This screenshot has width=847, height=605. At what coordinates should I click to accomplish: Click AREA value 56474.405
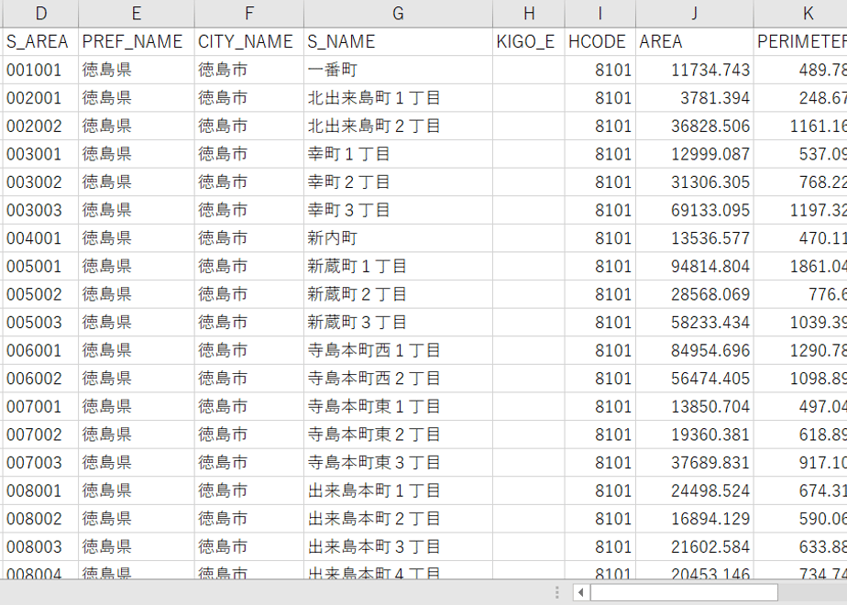click(695, 379)
